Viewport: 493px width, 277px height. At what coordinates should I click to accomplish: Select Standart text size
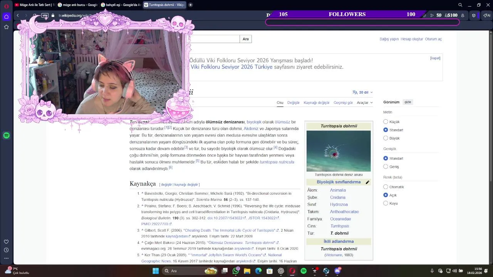tap(386, 130)
